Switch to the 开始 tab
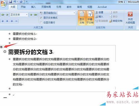This screenshot has height=106, width=139. pyautogui.click(x=23, y=7)
